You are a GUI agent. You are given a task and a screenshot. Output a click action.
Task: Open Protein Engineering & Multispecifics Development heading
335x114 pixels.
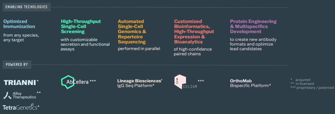(253, 26)
